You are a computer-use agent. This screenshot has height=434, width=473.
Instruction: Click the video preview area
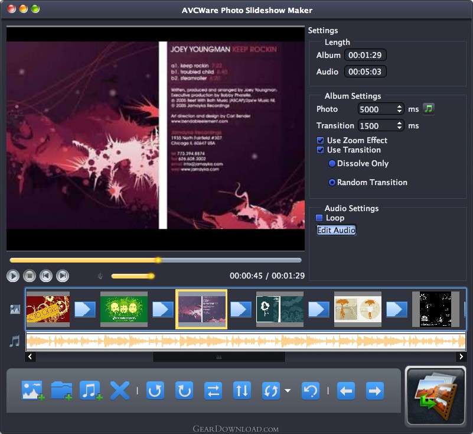(156, 138)
